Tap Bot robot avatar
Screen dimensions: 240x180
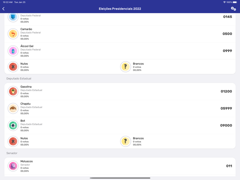coord(13,125)
